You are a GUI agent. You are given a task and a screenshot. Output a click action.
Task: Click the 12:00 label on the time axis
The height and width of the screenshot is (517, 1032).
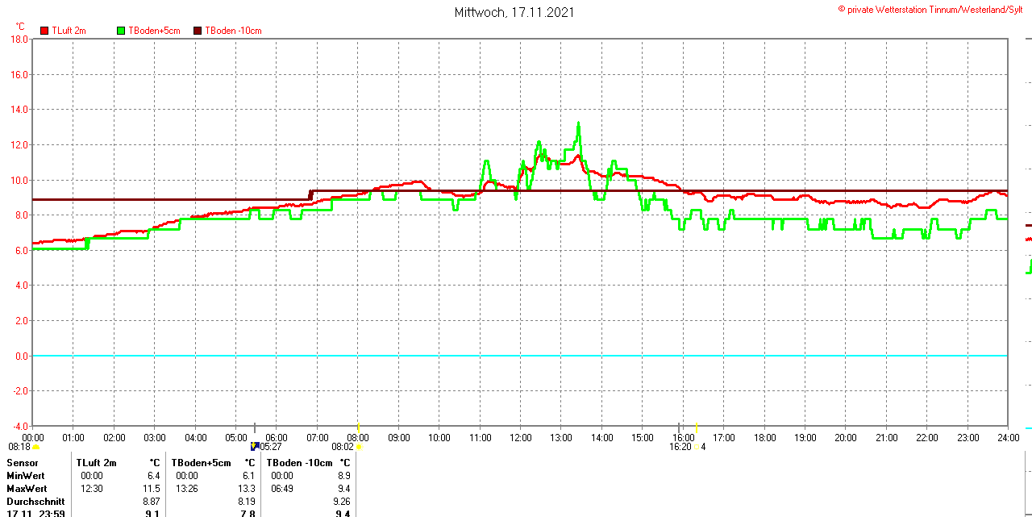521,438
